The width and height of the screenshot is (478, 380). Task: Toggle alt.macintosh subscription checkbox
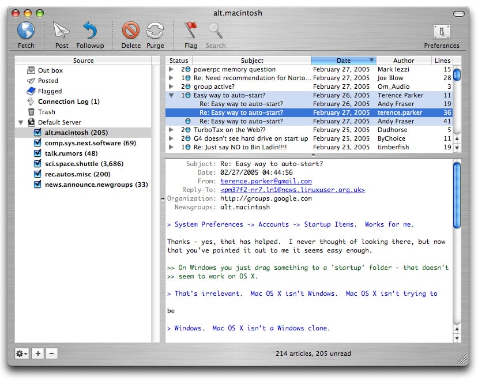pos(37,133)
